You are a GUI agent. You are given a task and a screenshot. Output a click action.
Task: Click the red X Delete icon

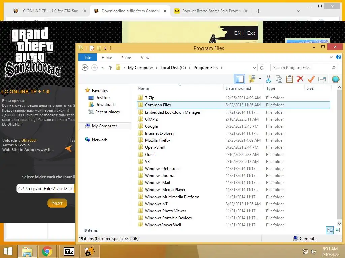tap(300, 79)
